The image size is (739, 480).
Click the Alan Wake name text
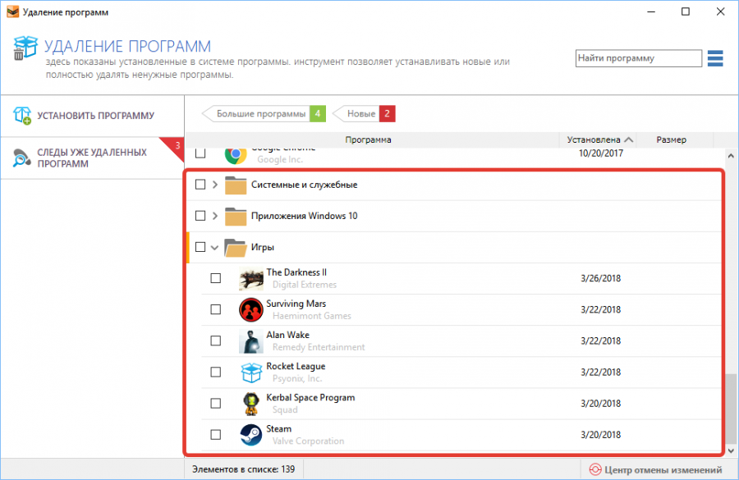287,335
